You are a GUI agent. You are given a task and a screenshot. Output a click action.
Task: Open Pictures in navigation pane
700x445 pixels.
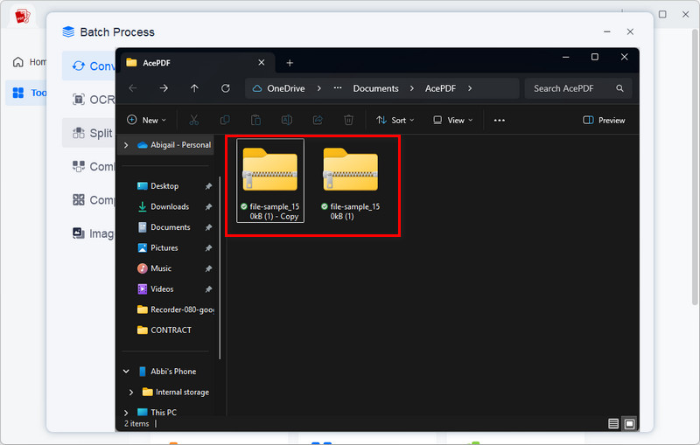(164, 247)
